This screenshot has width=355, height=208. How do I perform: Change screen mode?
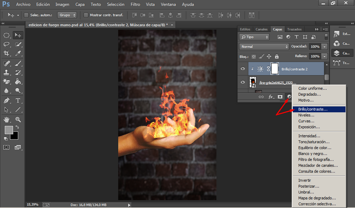click(x=18, y=147)
